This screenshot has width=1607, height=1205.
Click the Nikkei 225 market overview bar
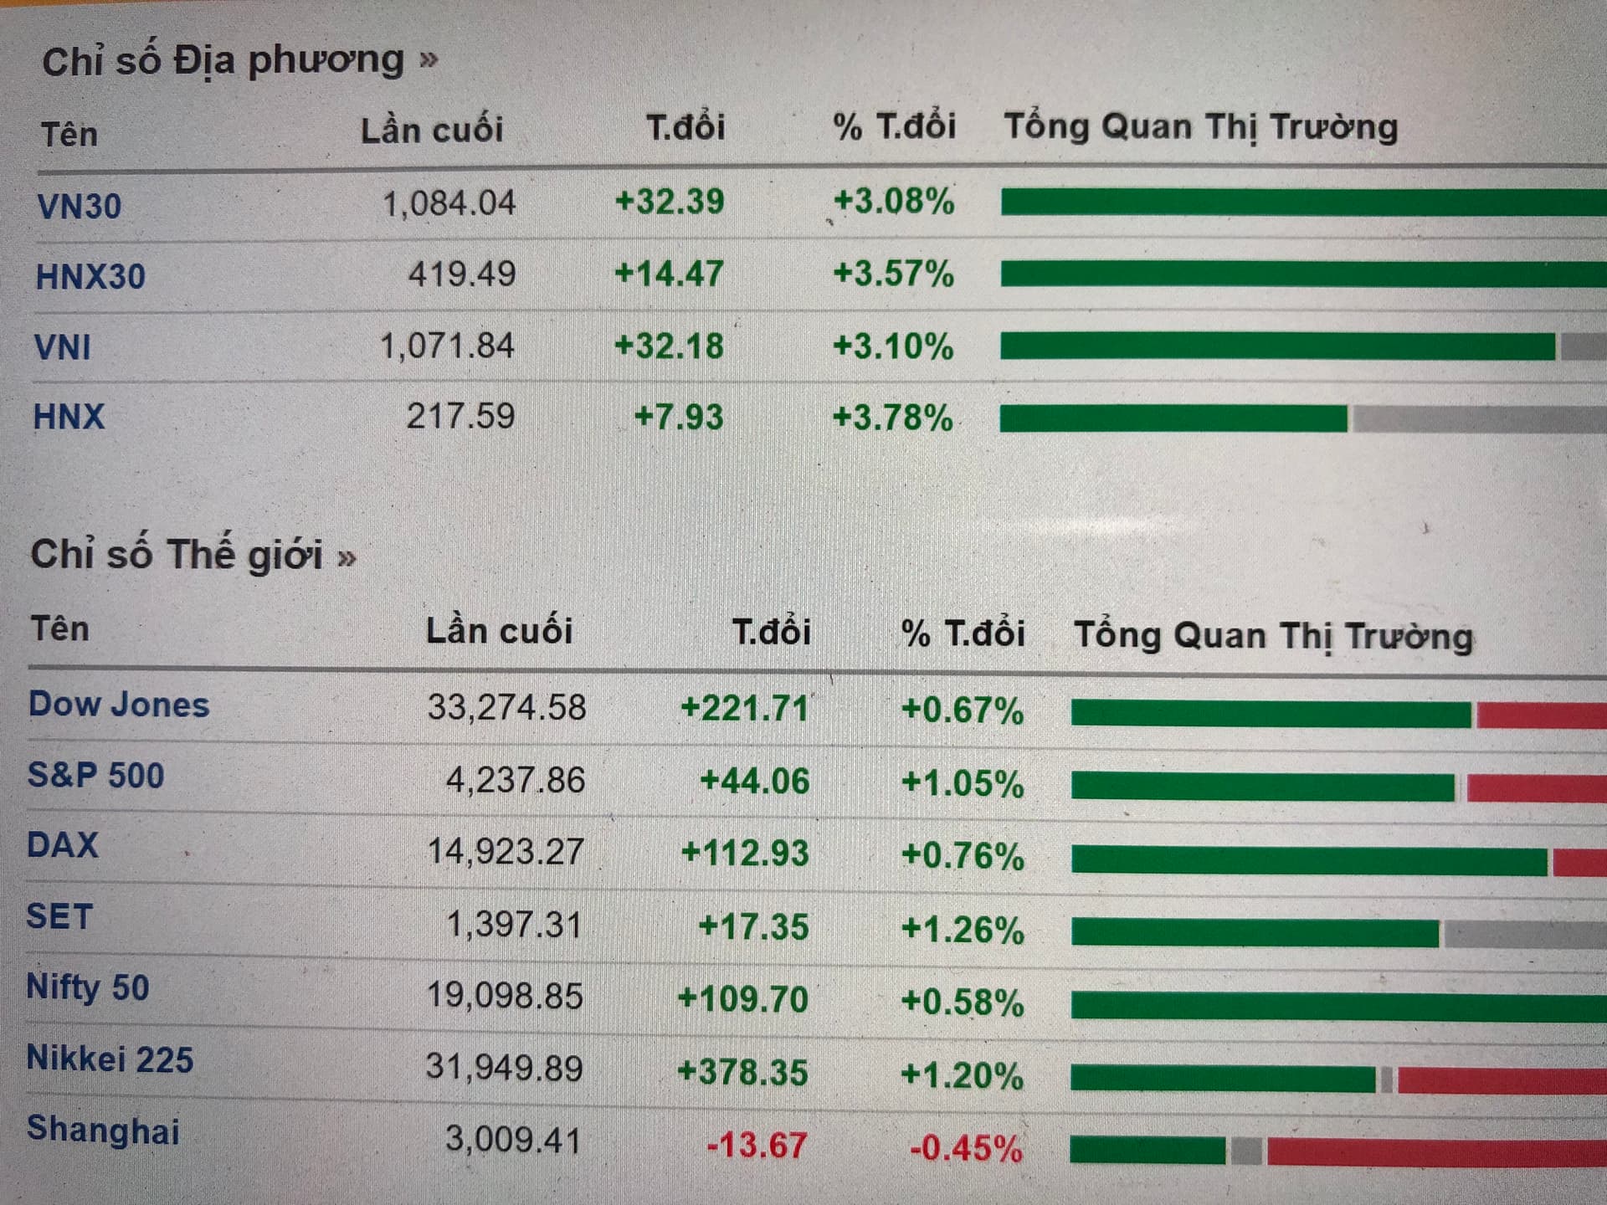(1337, 1079)
